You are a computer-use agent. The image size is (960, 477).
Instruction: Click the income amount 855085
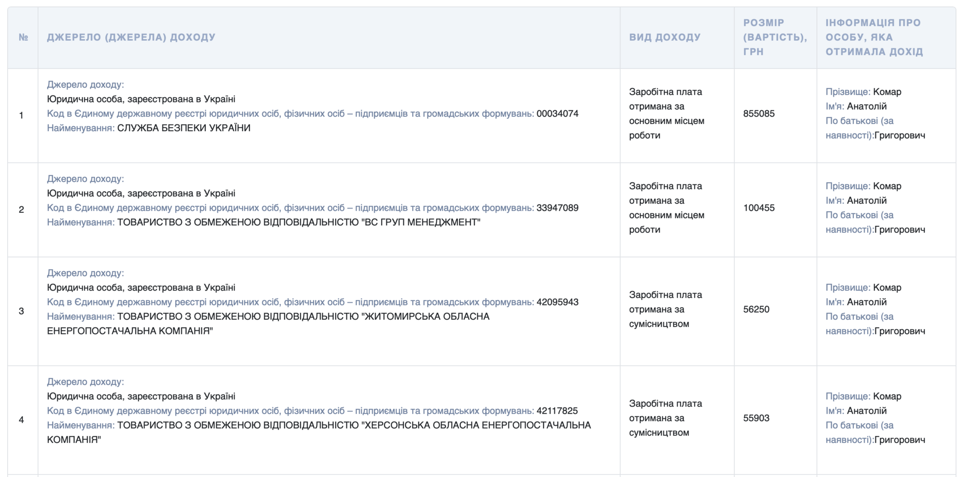759,114
